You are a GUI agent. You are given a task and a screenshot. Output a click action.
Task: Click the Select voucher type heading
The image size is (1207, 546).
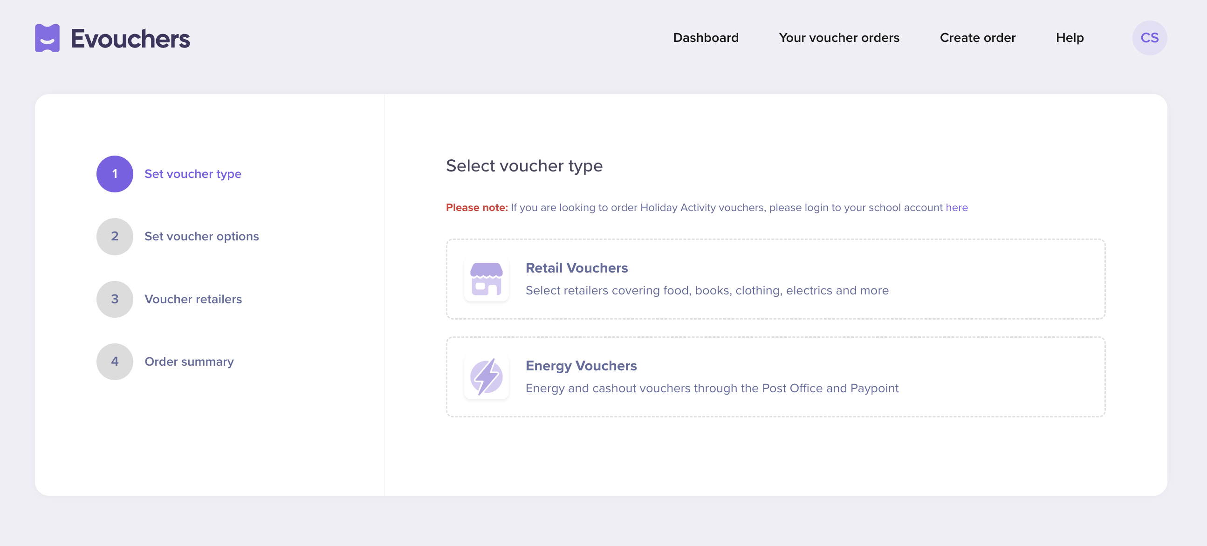tap(524, 166)
